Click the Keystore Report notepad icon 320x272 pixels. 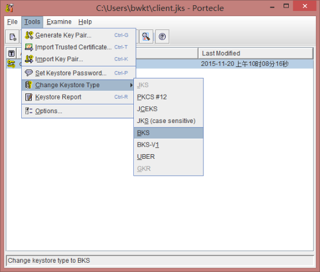tap(28, 97)
